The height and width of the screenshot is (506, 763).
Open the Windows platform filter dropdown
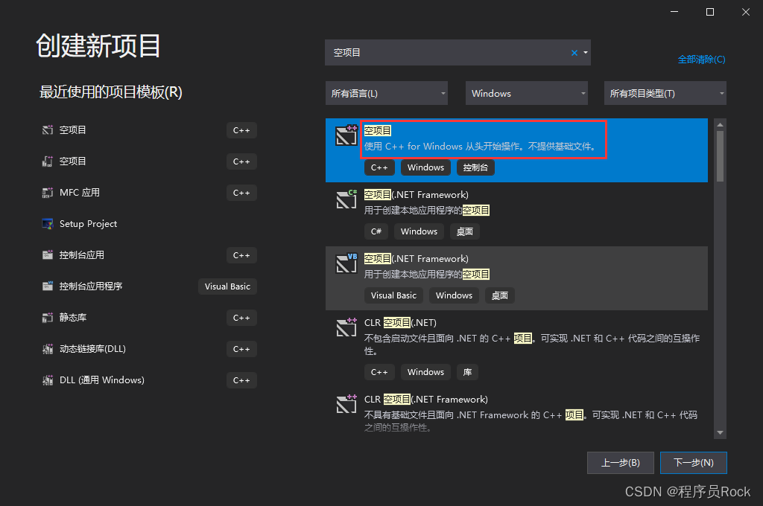point(527,93)
